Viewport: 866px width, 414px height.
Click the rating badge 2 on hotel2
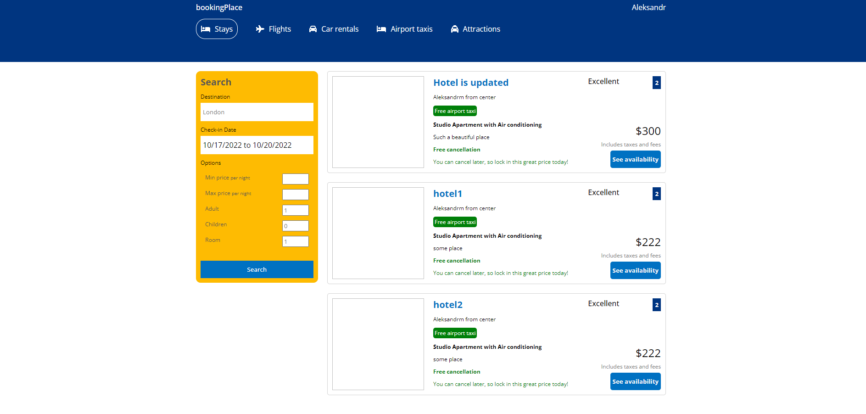(657, 305)
